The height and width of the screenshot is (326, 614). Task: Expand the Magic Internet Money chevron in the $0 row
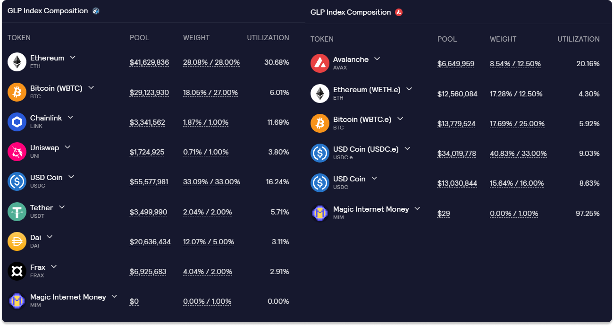click(114, 296)
